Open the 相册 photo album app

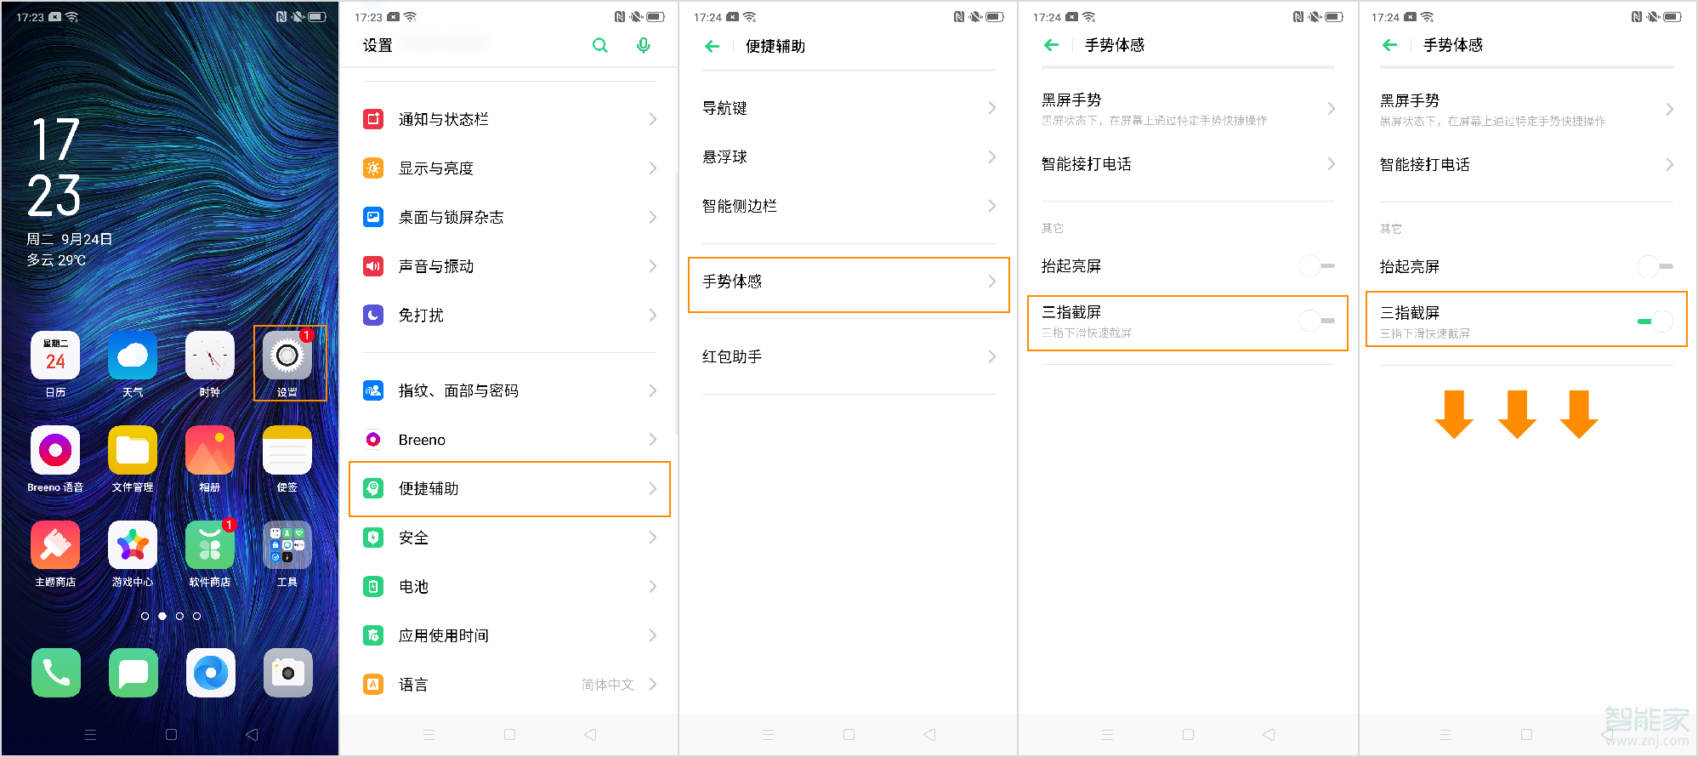(x=209, y=451)
